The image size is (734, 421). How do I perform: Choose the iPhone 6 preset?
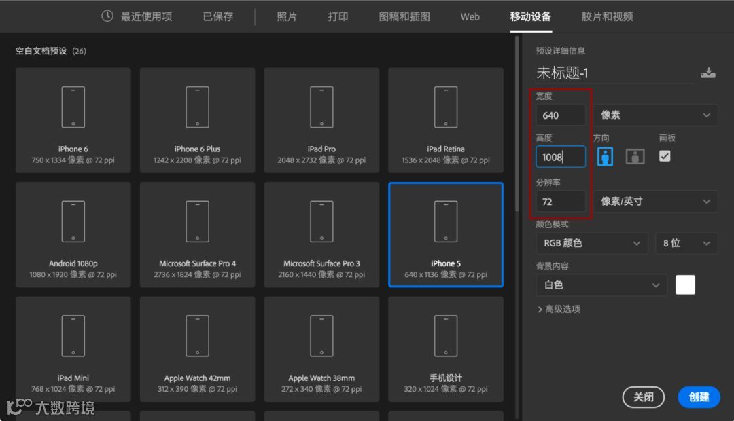pos(73,120)
